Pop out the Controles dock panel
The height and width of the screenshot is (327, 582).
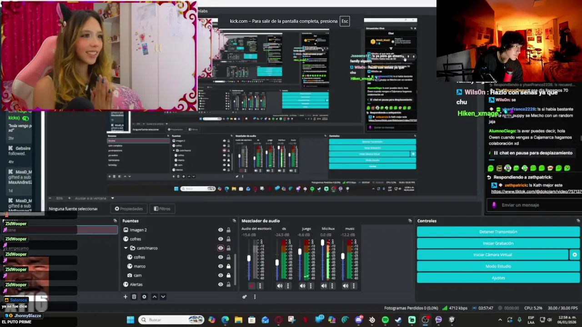pyautogui.click(x=578, y=221)
